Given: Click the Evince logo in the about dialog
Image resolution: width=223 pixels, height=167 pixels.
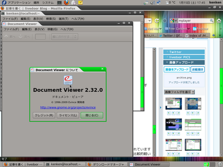Looking at the screenshot, I should 68,80.
